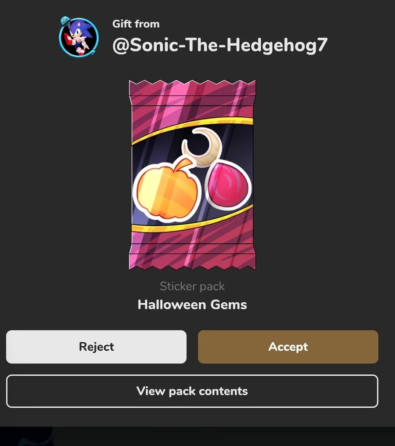Click the dark strip below the dialog
The width and height of the screenshot is (395, 446).
tap(197, 436)
